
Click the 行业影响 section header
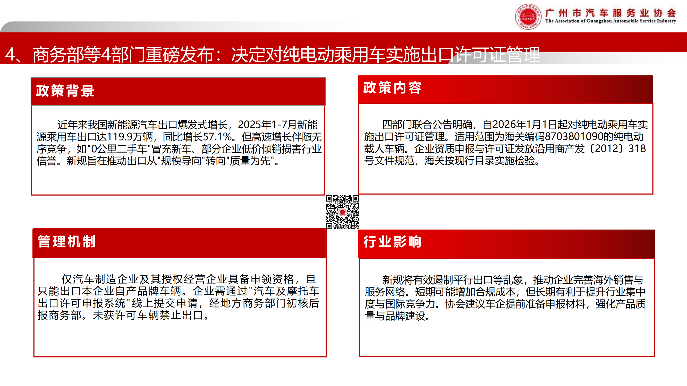392,242
